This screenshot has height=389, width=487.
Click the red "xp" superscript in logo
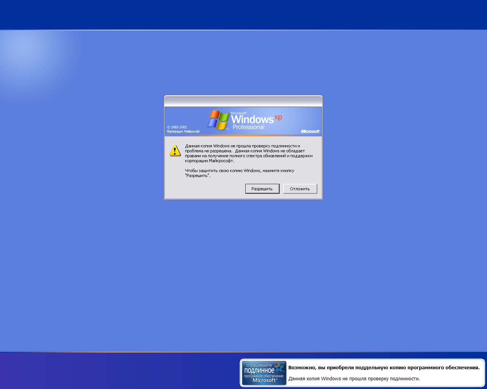click(278, 117)
